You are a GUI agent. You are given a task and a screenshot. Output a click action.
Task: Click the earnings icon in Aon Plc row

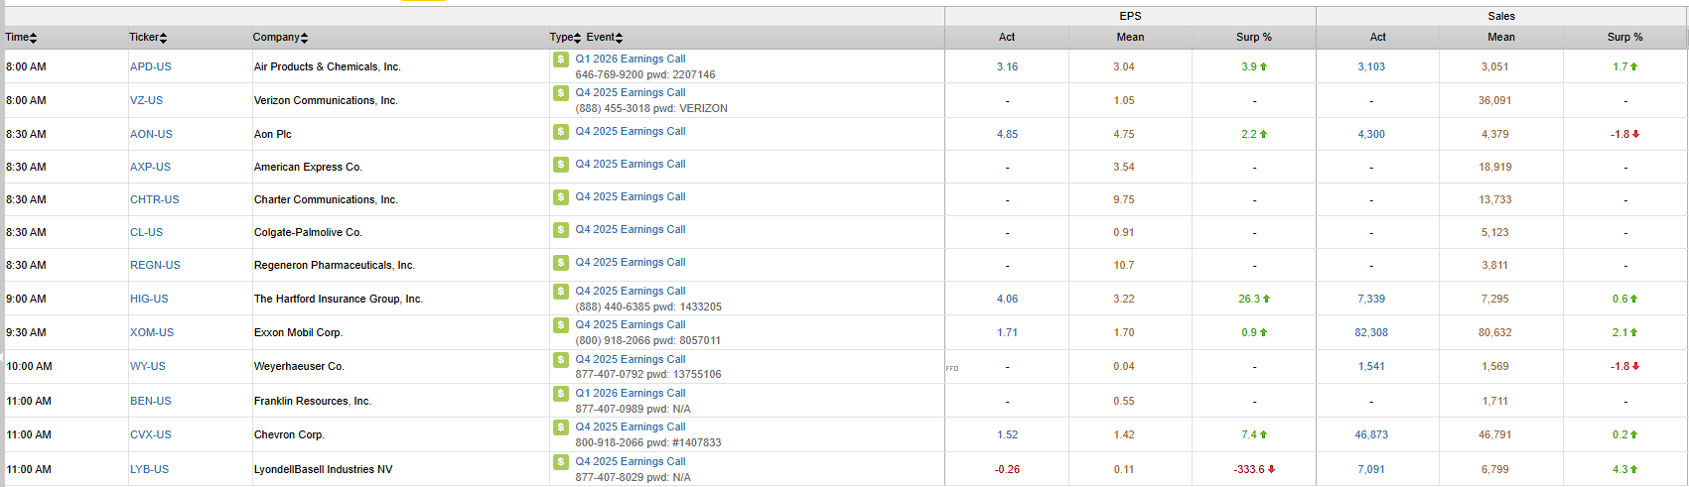pyautogui.click(x=561, y=132)
